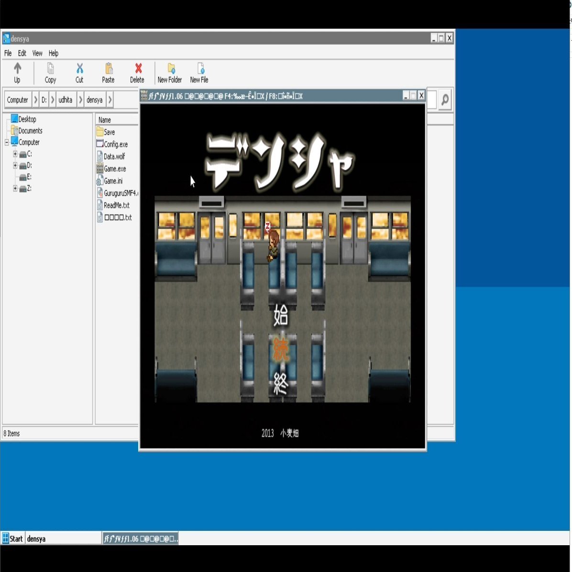Switch to densya taskbar window
The height and width of the screenshot is (572, 572).
(63, 539)
